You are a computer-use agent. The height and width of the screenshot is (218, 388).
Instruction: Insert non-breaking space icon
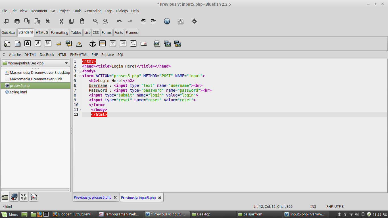point(79,44)
